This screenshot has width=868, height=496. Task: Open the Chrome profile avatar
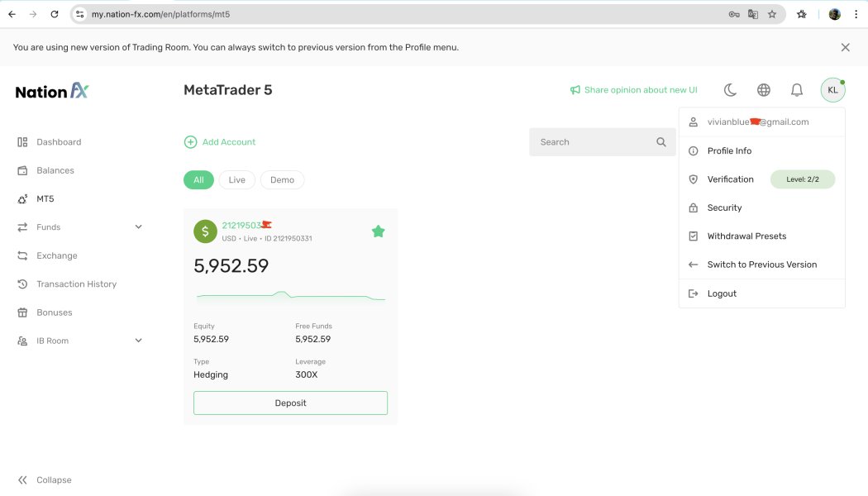point(835,14)
